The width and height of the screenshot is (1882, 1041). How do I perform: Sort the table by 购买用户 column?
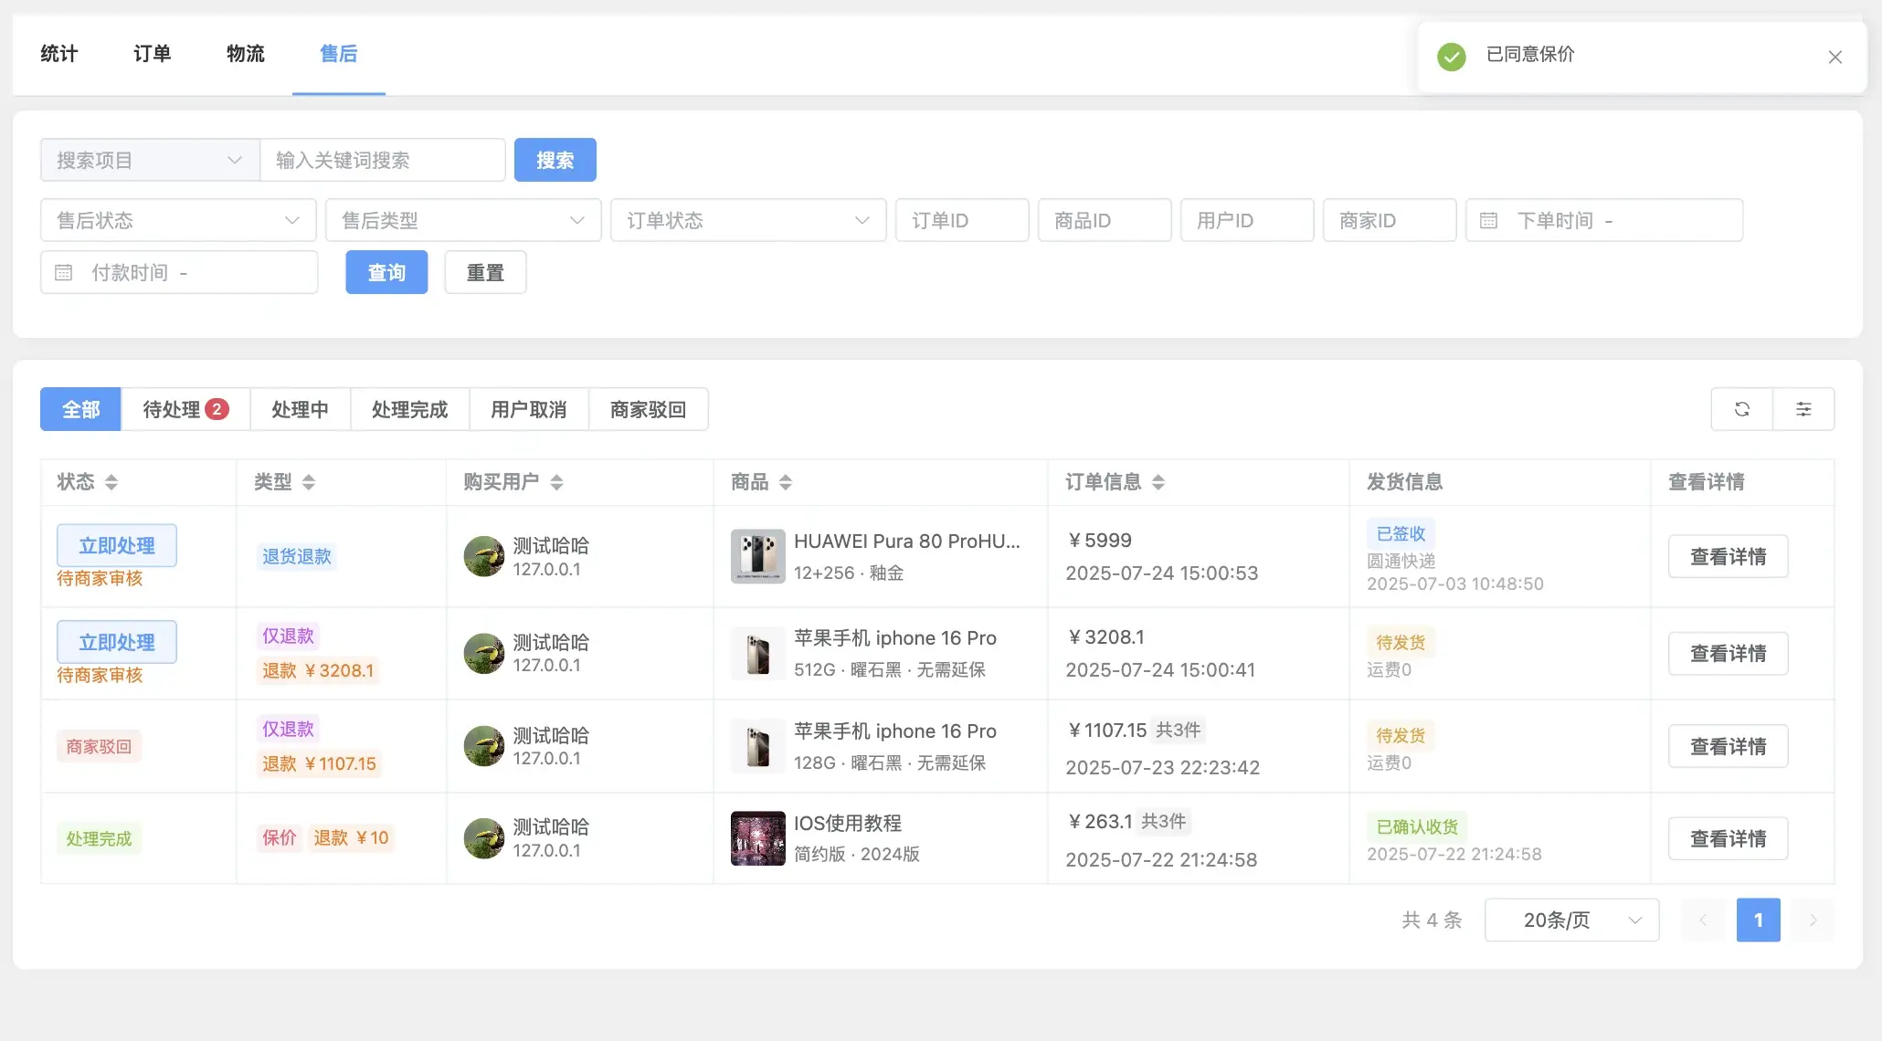[556, 482]
